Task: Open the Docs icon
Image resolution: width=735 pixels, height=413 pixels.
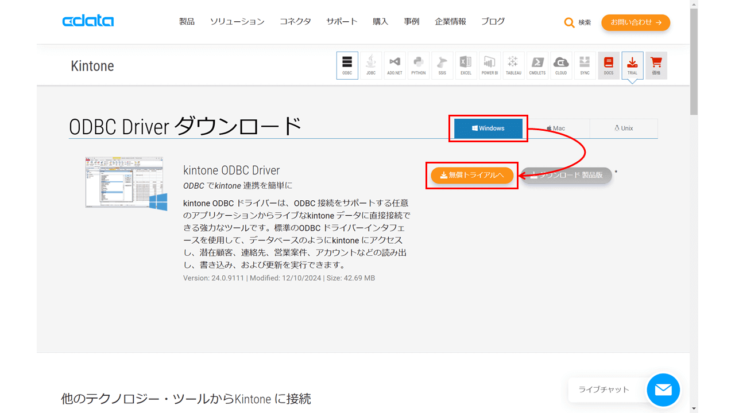Action: [609, 65]
